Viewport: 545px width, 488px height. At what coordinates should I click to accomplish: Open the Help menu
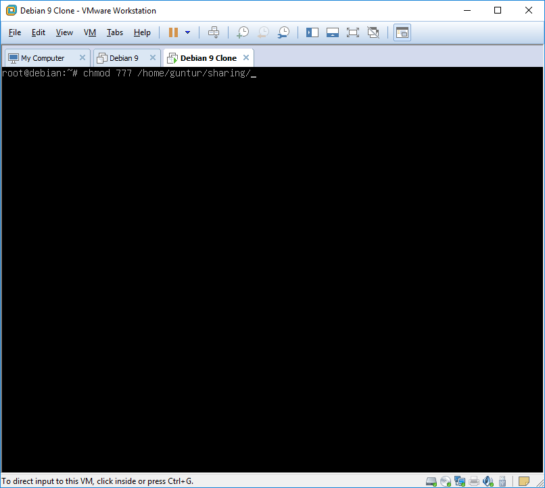click(x=142, y=32)
